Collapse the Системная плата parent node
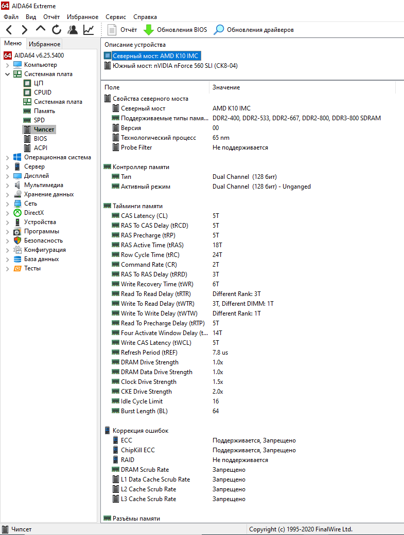Screen dimensions: 404x535 8,74
